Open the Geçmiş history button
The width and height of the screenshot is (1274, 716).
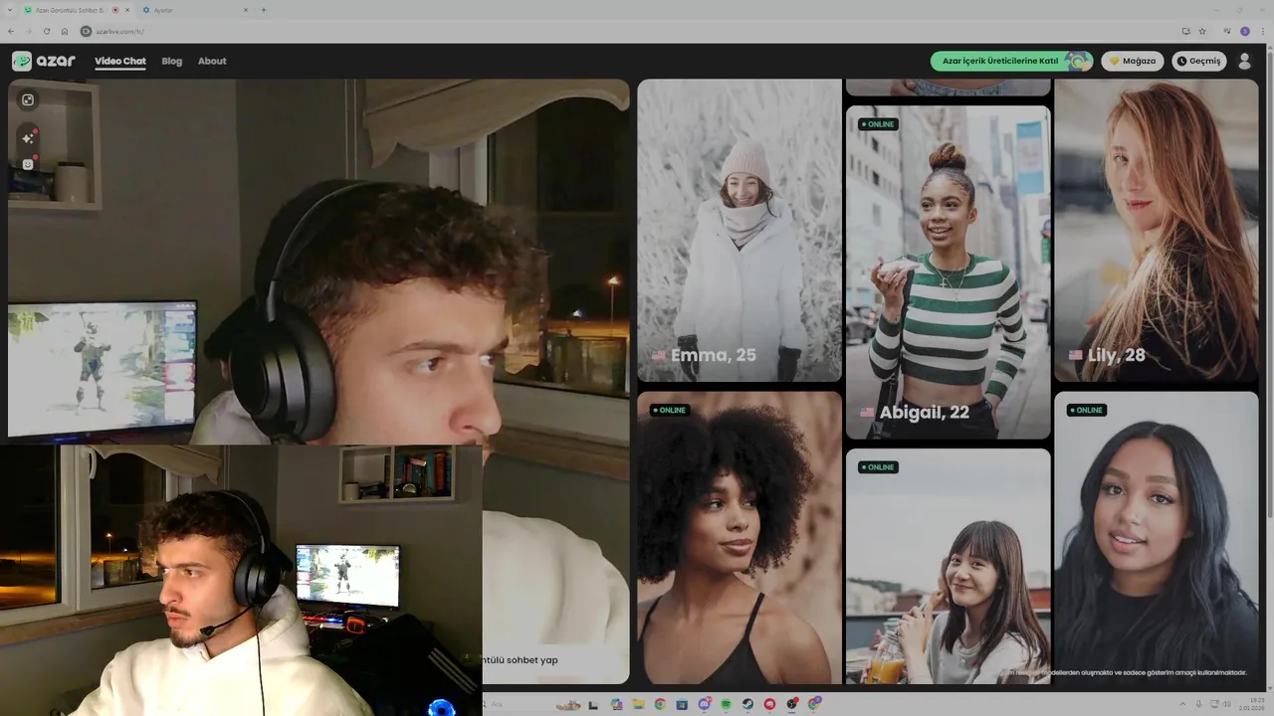pyautogui.click(x=1198, y=61)
